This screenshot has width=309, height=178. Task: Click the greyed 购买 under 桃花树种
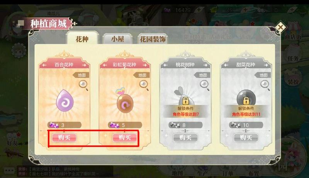point(185,137)
